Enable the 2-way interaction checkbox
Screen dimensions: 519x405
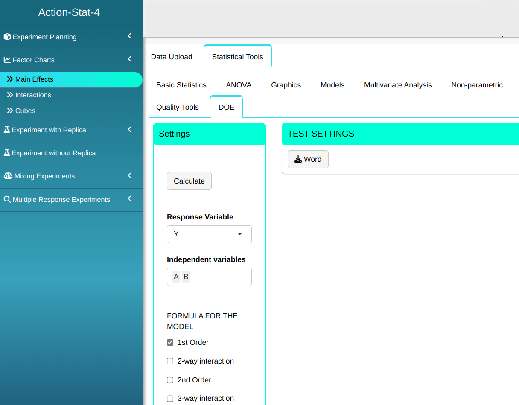point(170,361)
